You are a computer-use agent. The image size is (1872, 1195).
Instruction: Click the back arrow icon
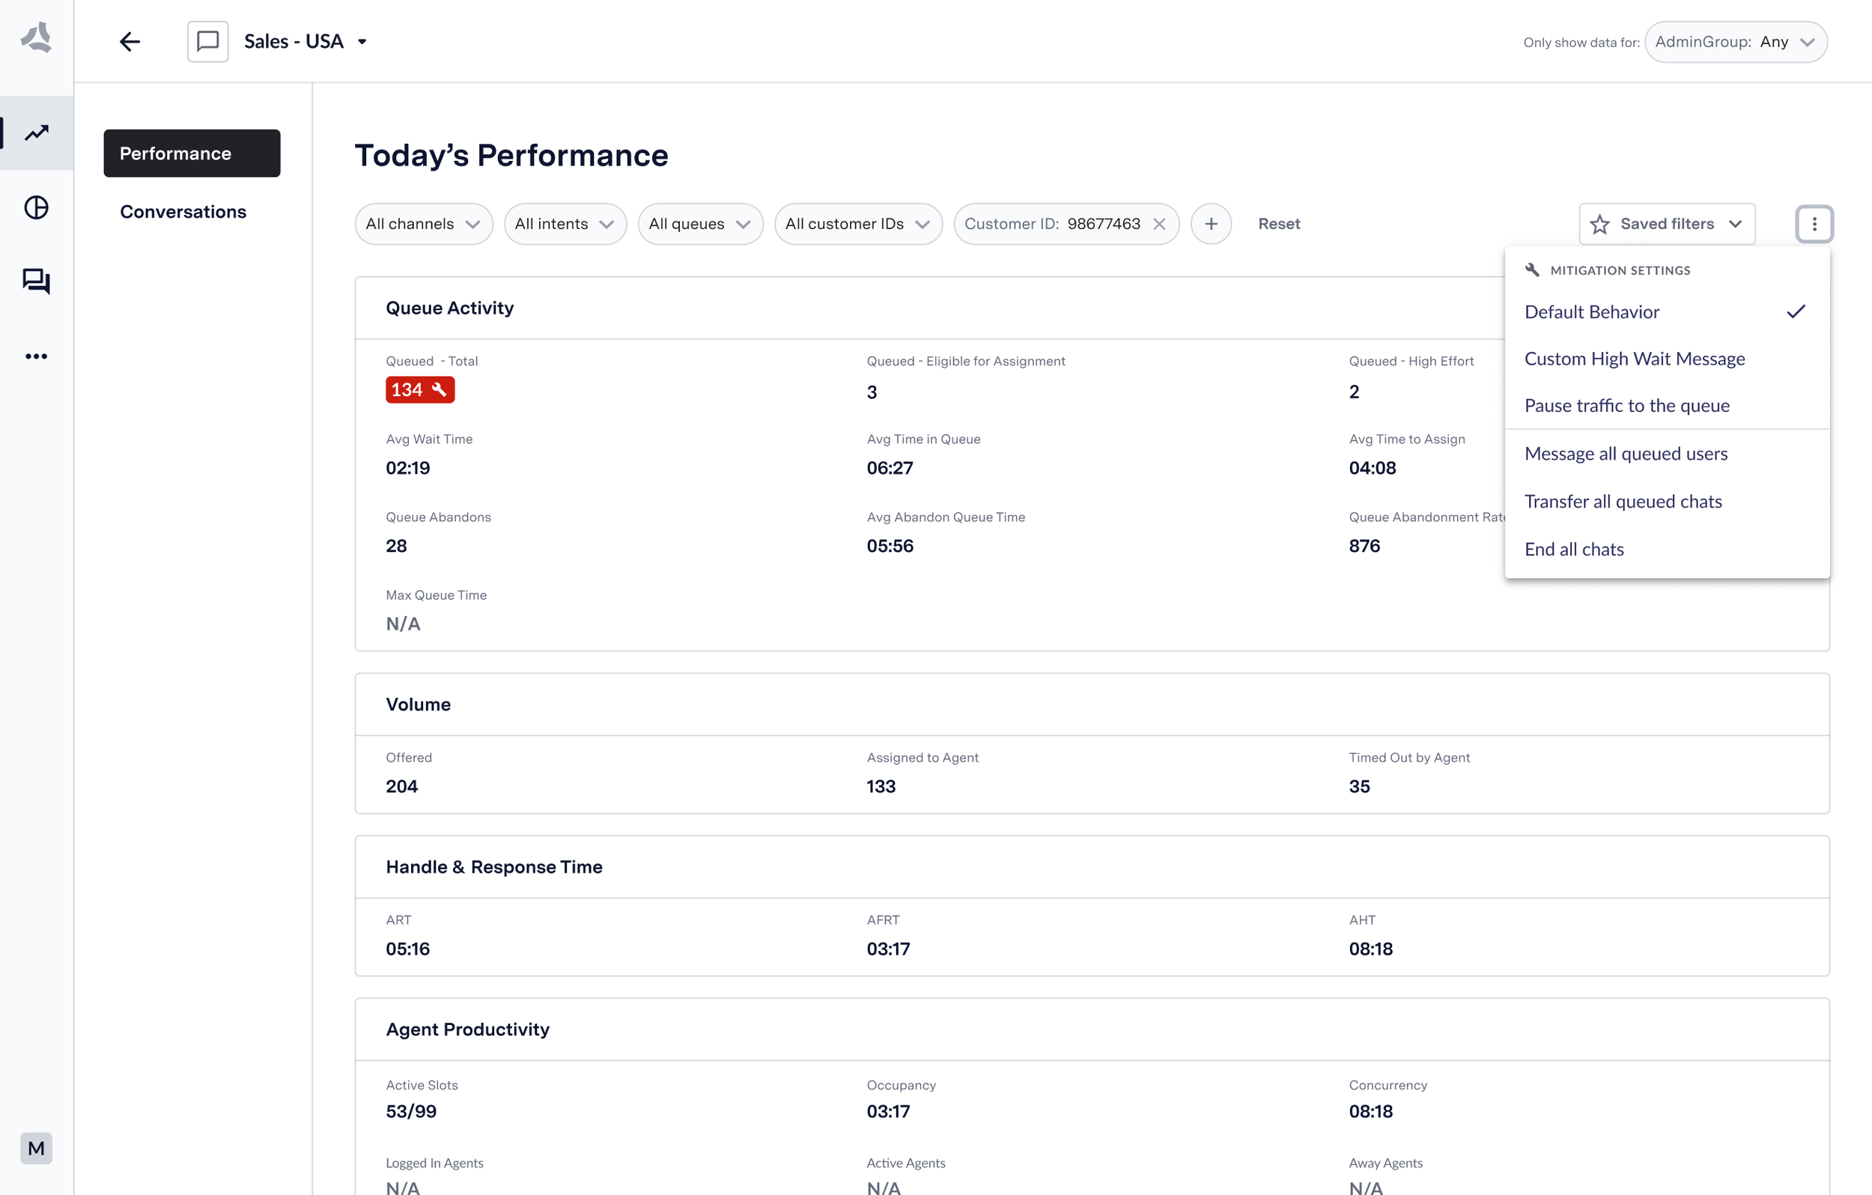(x=130, y=41)
